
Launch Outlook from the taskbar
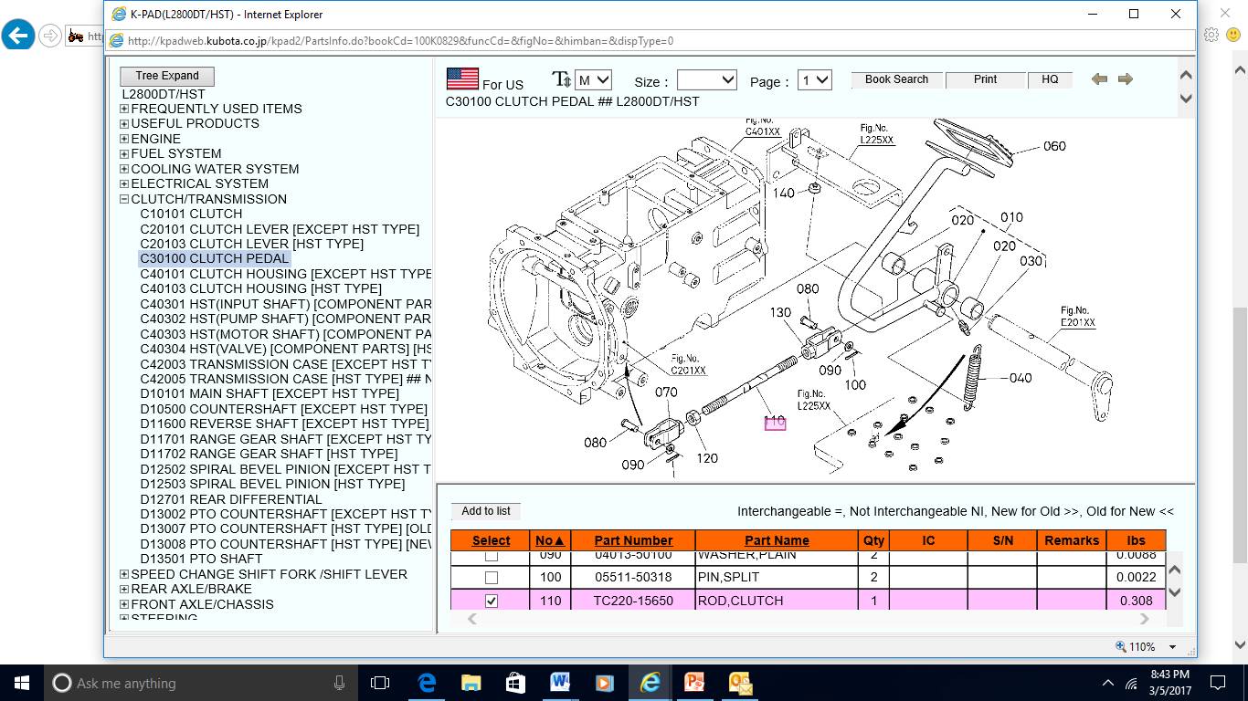point(739,683)
